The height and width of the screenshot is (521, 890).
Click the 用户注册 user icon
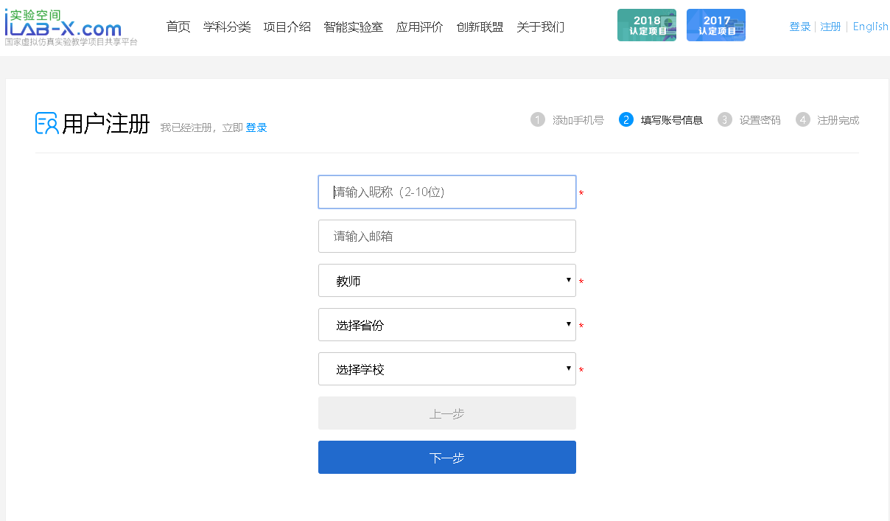pos(46,123)
